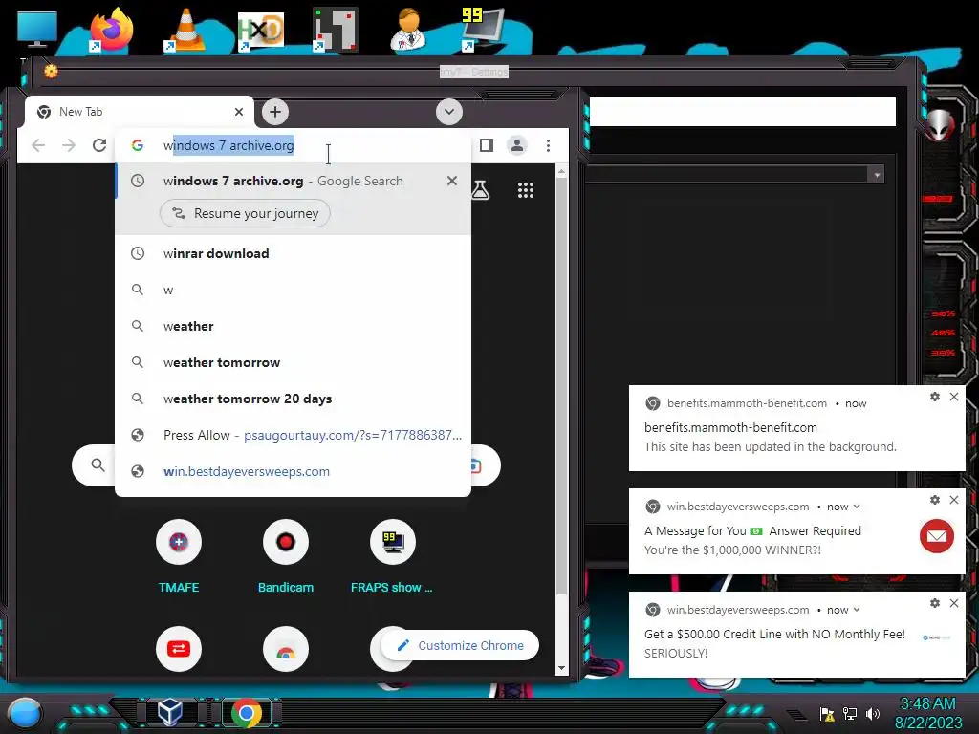The height and width of the screenshot is (734, 979).
Task: Close the $1,000,000 WINNER notification
Action: pos(954,499)
